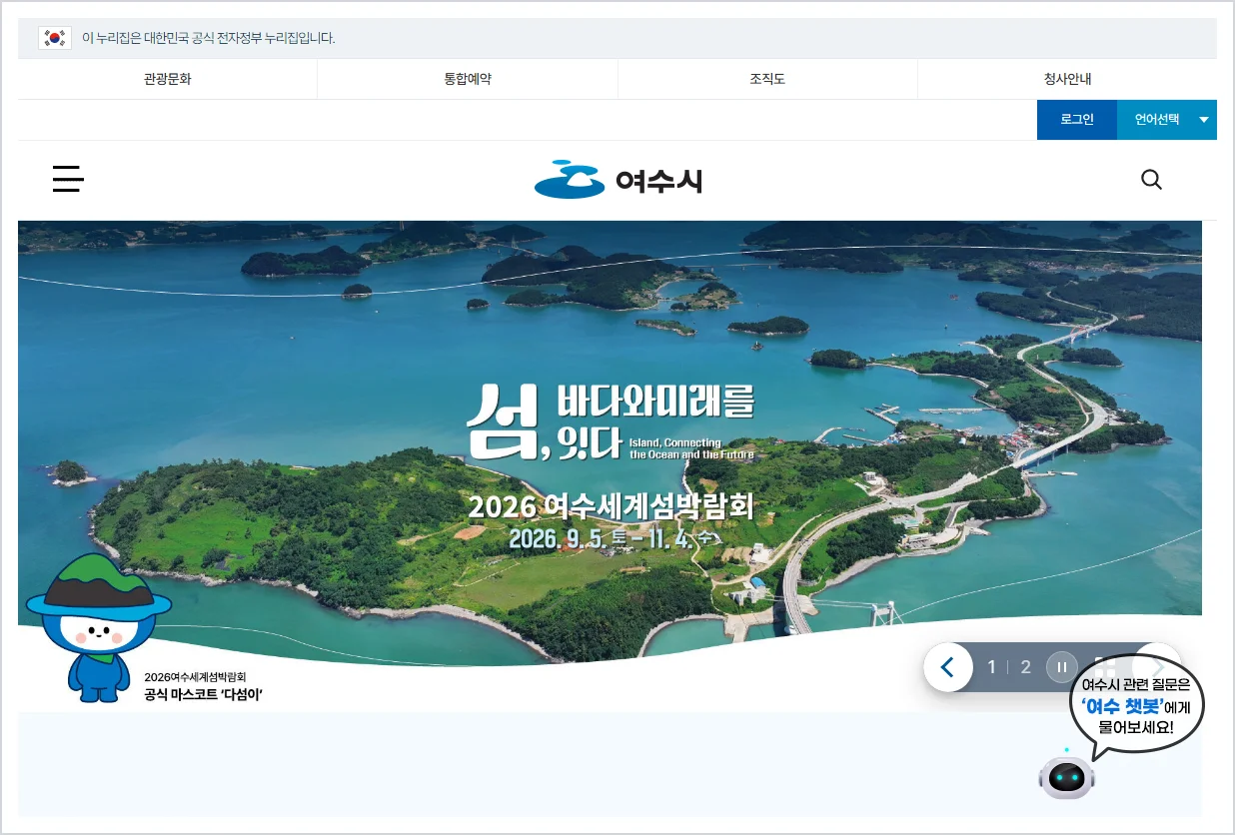Image resolution: width=1235 pixels, height=835 pixels.
Task: Pause the banner slideshow
Action: pyautogui.click(x=1061, y=667)
